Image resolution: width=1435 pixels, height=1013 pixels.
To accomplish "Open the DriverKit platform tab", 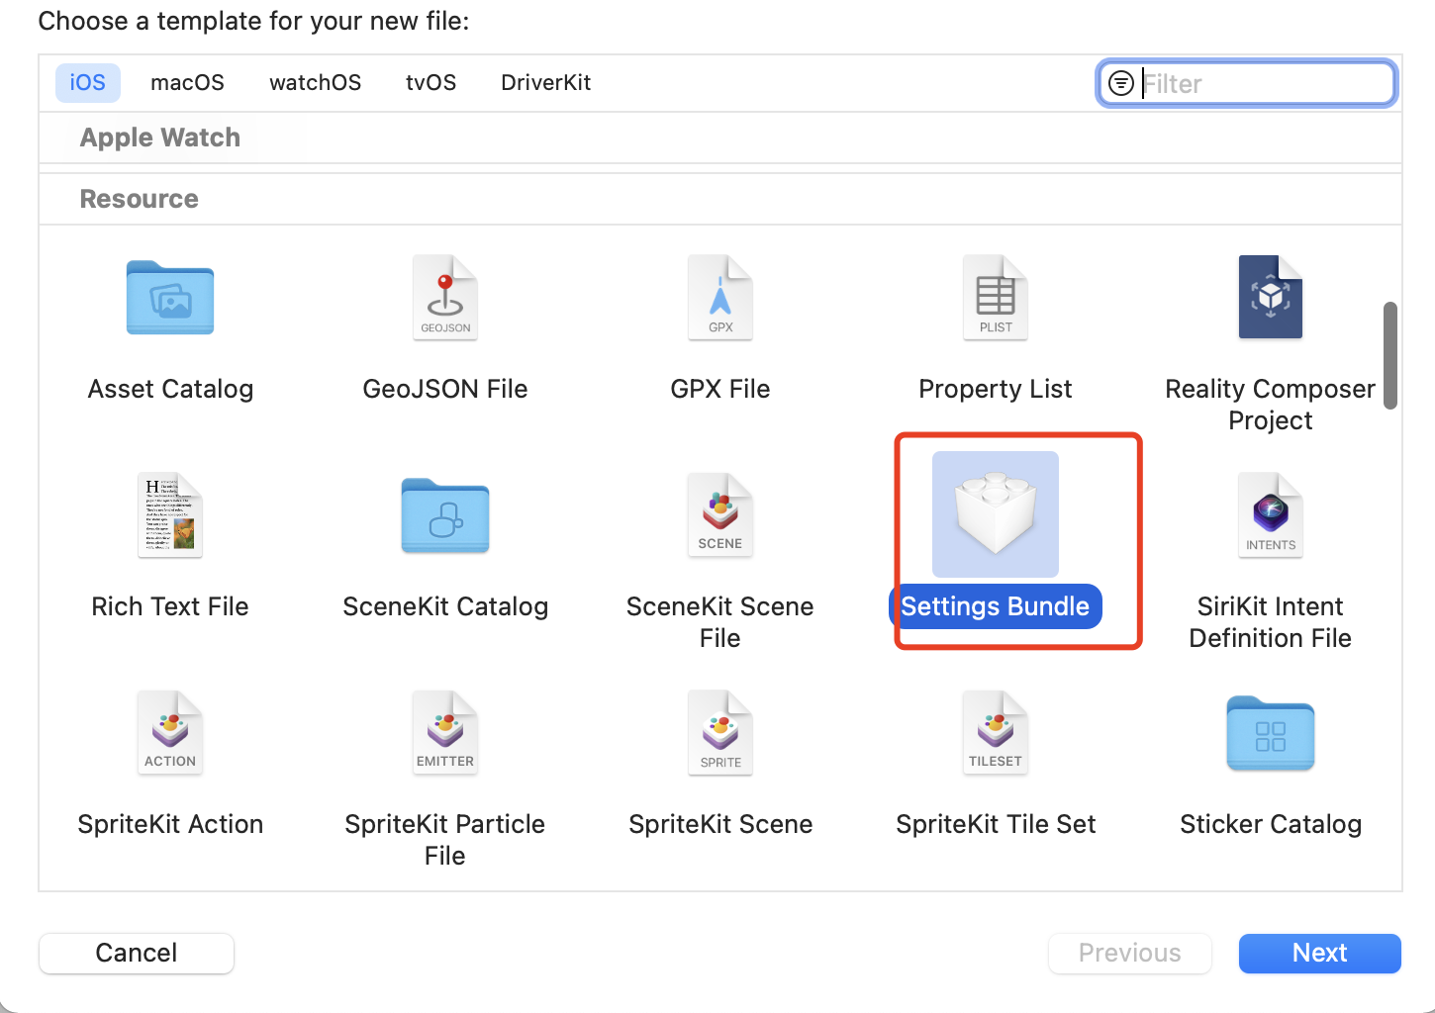I will (546, 83).
